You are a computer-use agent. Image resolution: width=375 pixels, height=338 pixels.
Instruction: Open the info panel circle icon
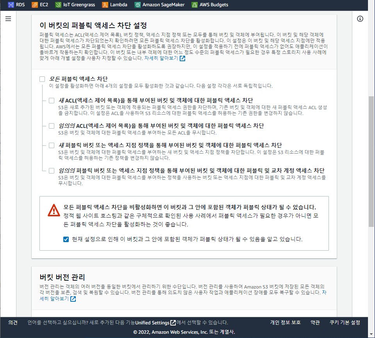[x=360, y=19]
